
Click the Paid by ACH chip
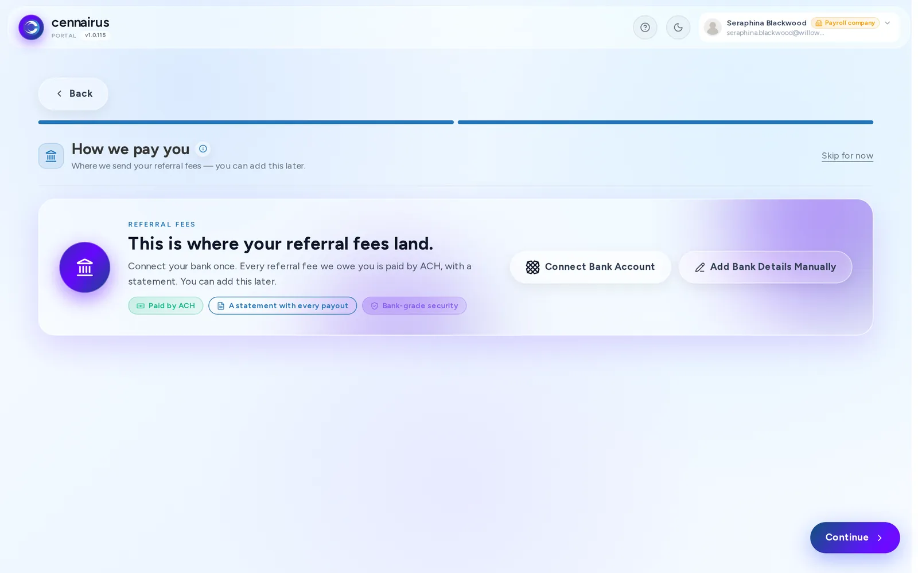[x=166, y=305]
